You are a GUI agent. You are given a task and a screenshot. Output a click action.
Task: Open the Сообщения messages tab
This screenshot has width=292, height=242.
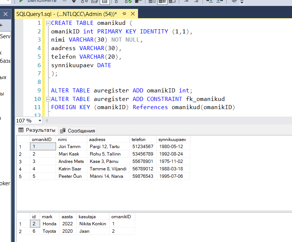[77, 131]
